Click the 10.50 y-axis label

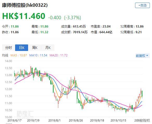click(x=8, y=110)
